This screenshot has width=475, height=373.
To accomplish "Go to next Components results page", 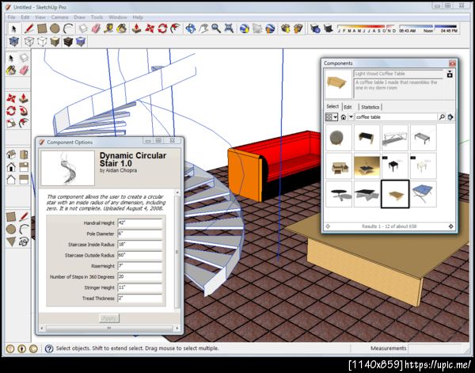I will [450, 226].
